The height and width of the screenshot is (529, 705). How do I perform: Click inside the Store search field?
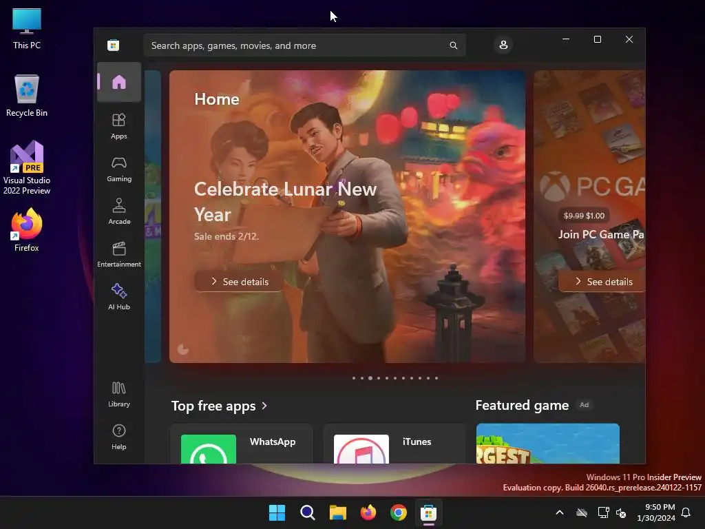click(304, 45)
